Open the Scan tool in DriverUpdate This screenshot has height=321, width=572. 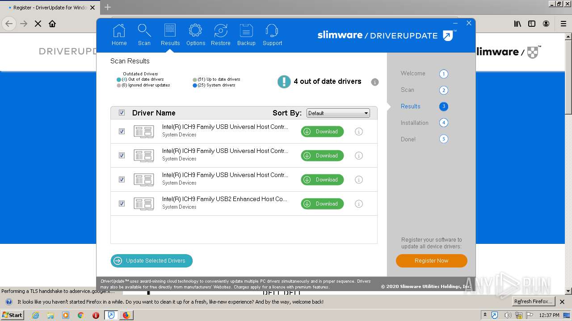(x=144, y=35)
